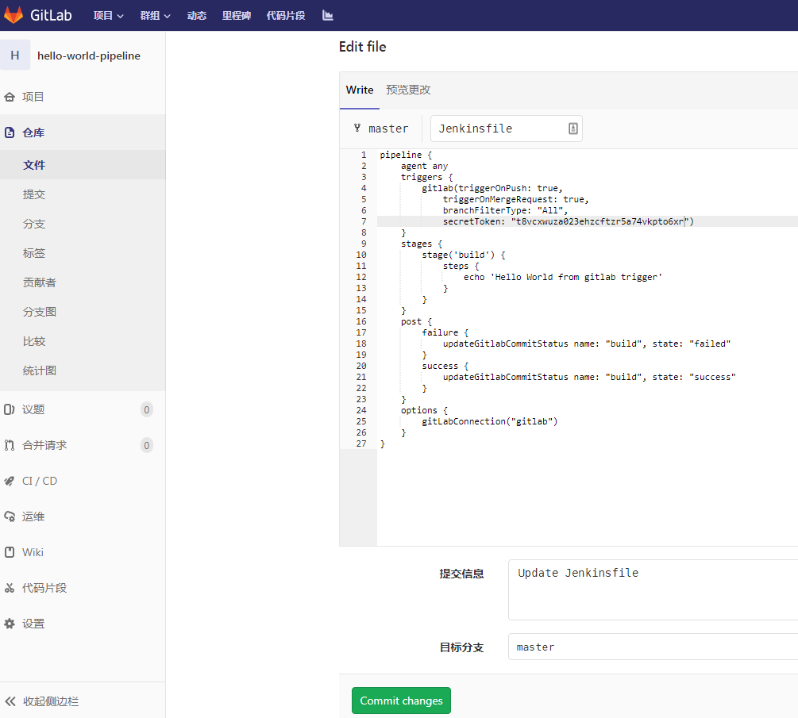Switch to the Write tab
This screenshot has height=718, width=798.
(360, 90)
